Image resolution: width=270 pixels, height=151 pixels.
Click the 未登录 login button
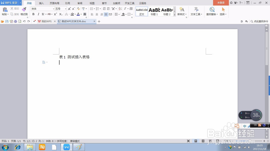pos(221,3)
